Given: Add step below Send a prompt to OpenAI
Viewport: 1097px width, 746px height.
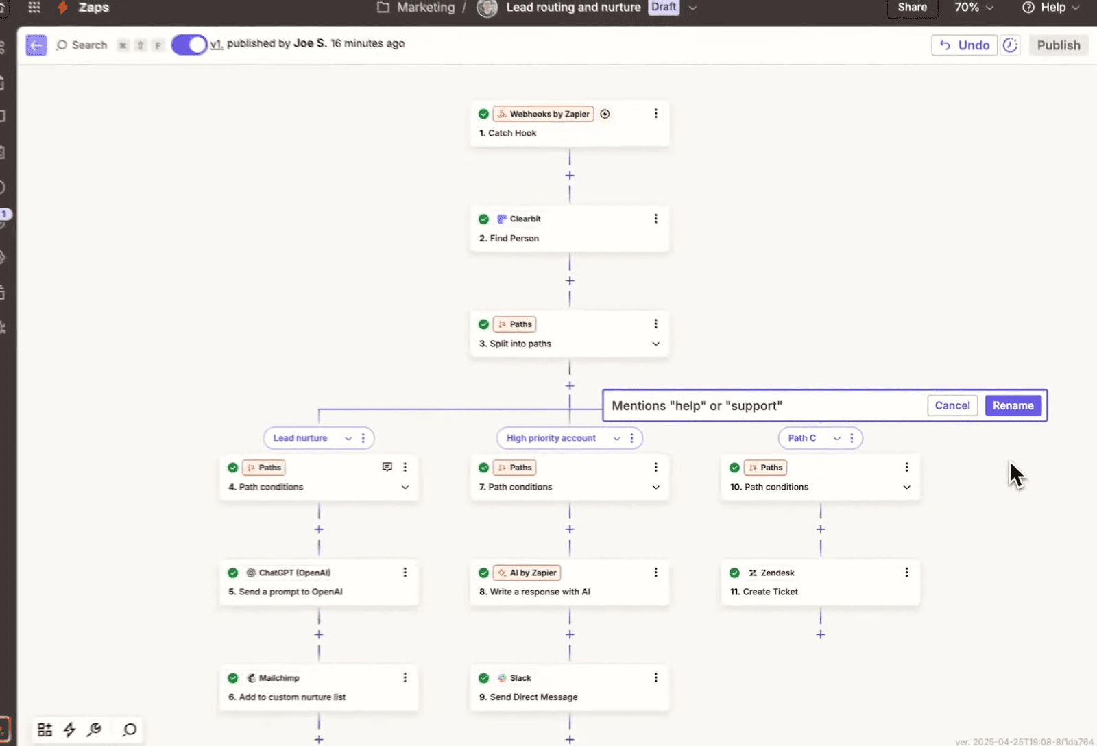Looking at the screenshot, I should click(319, 634).
